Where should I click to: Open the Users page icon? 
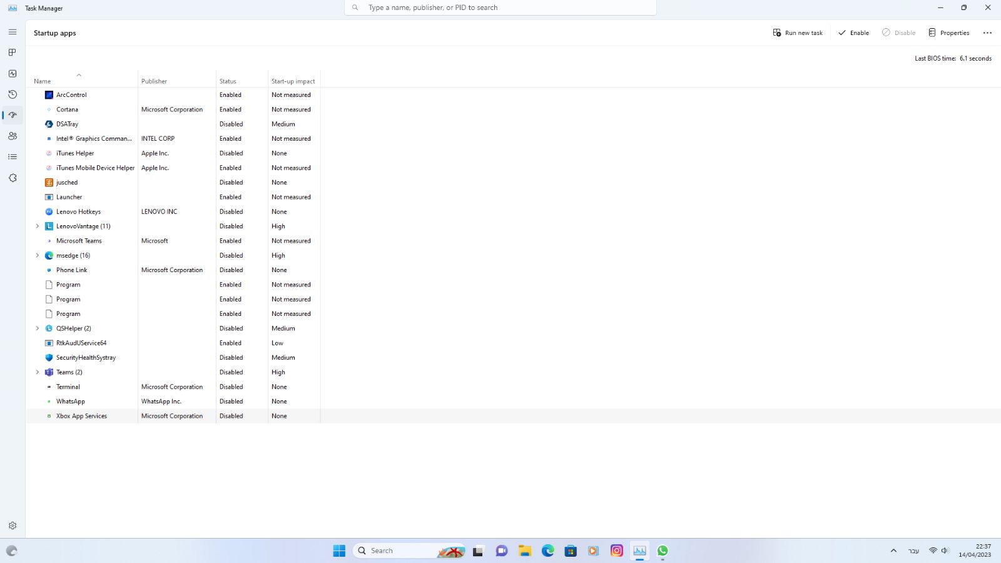pyautogui.click(x=13, y=136)
